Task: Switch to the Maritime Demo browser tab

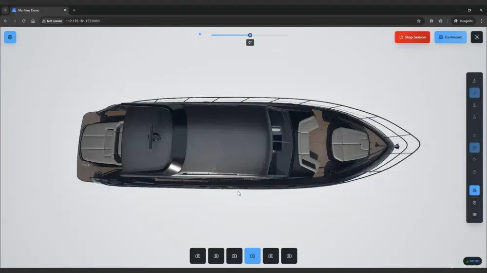Action: [39, 10]
